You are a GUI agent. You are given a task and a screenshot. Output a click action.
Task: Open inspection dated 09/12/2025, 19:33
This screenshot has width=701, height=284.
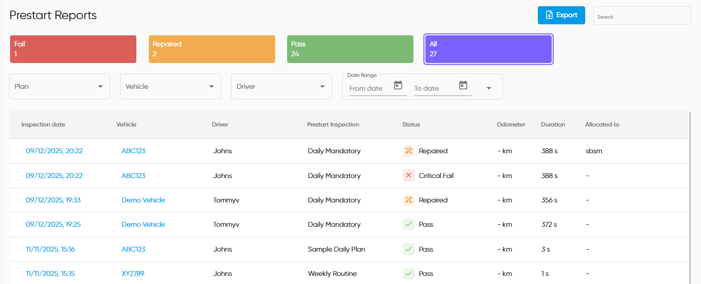coord(53,200)
